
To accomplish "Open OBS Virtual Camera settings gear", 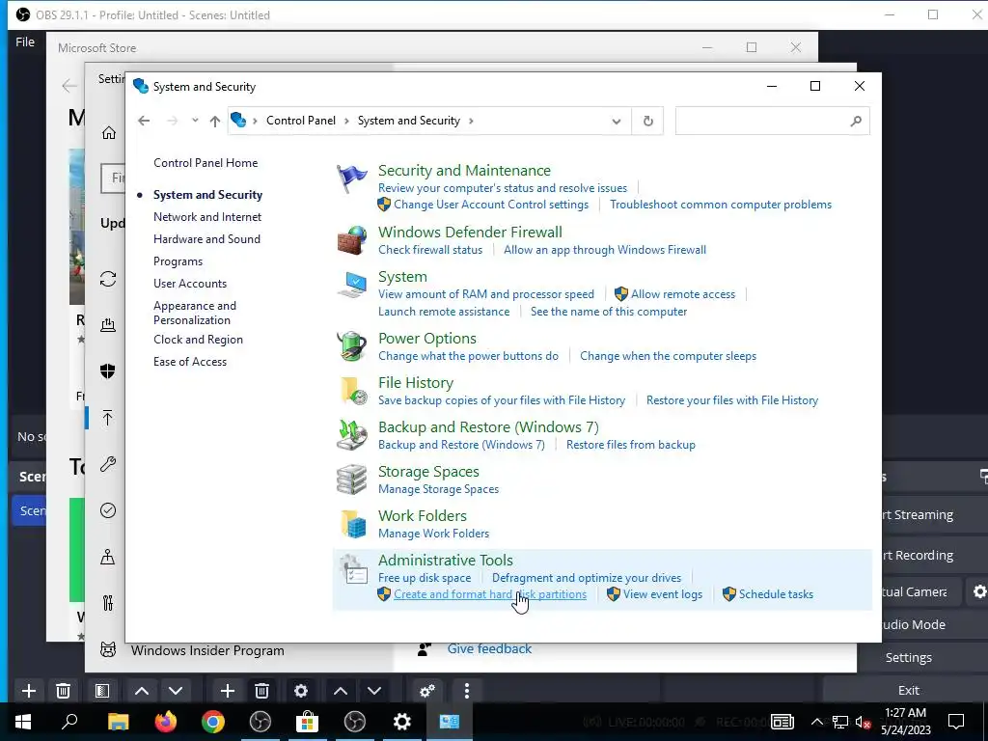I will (x=980, y=591).
